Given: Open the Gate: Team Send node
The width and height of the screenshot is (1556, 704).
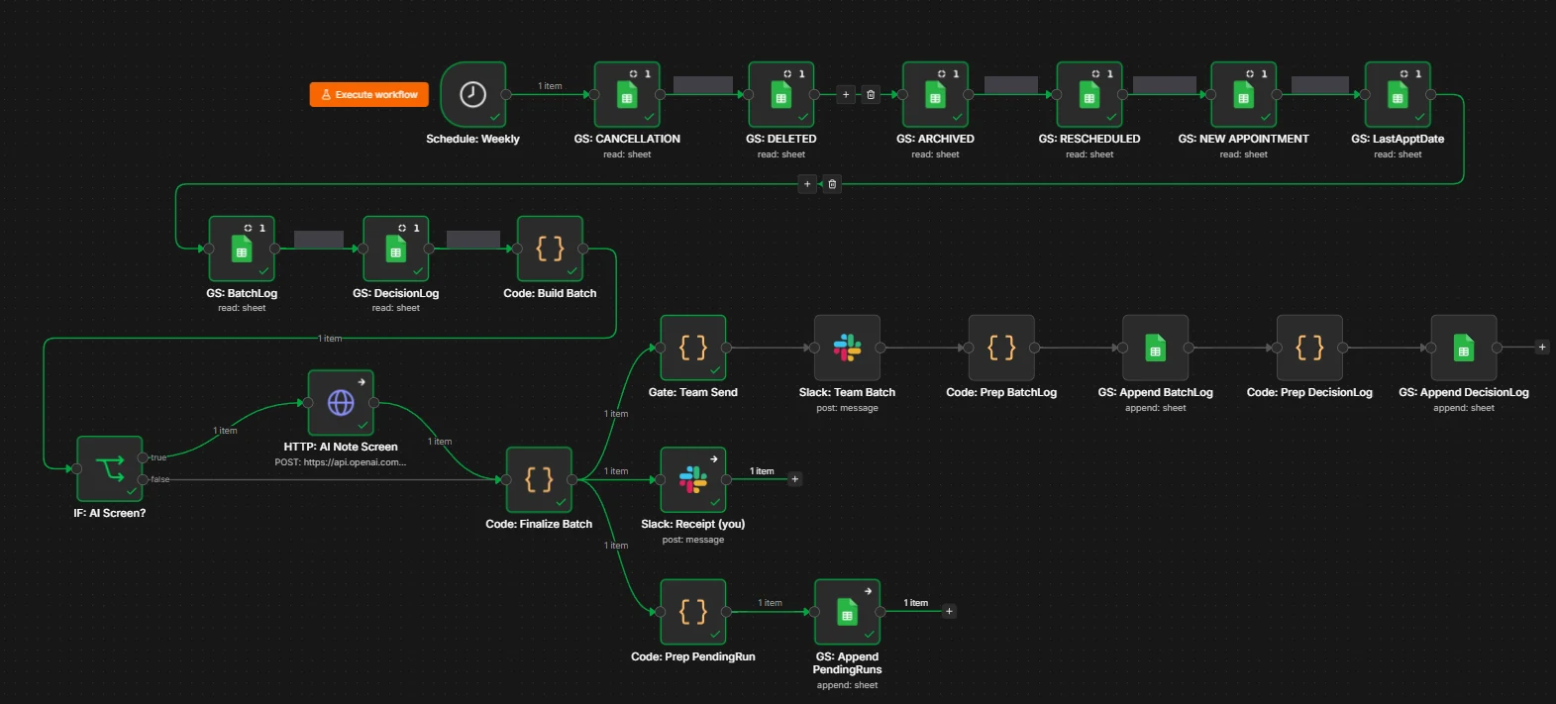Looking at the screenshot, I should click(693, 348).
